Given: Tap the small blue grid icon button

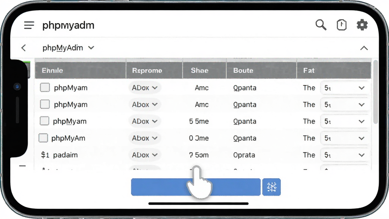Looking at the screenshot, I should 271,187.
